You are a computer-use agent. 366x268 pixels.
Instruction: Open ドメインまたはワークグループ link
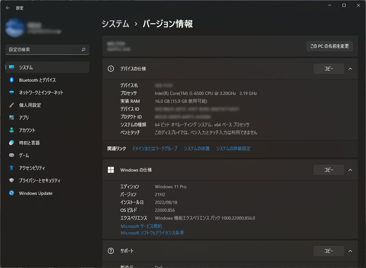[155, 149]
